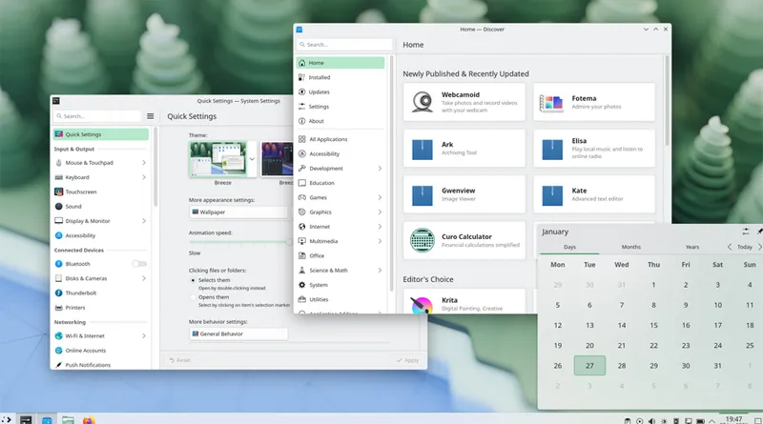
Task: Launch Firefox from the taskbar
Action: pyautogui.click(x=89, y=420)
